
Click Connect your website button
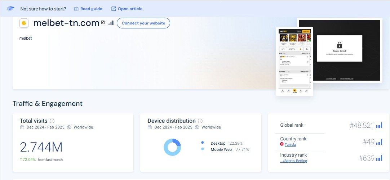click(143, 23)
